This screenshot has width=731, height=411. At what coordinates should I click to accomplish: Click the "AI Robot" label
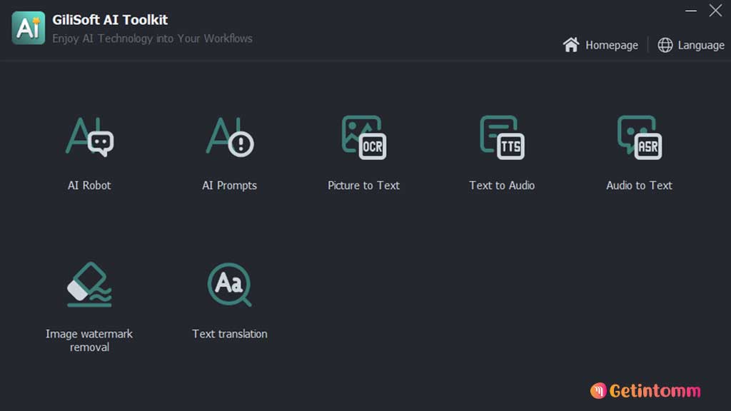click(89, 186)
